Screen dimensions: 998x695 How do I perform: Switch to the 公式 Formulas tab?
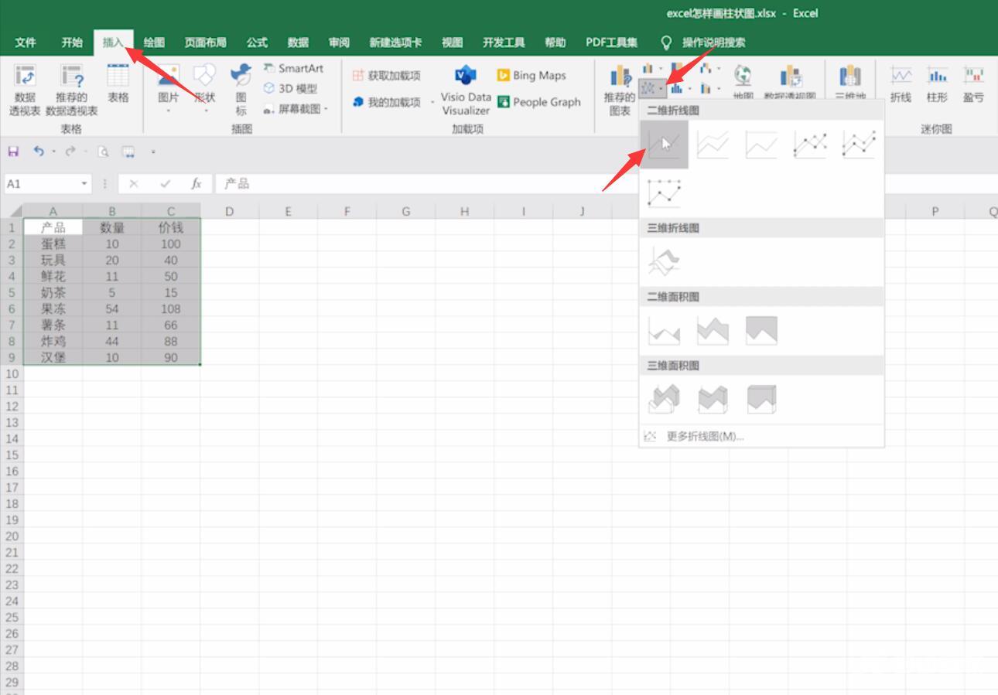[257, 43]
